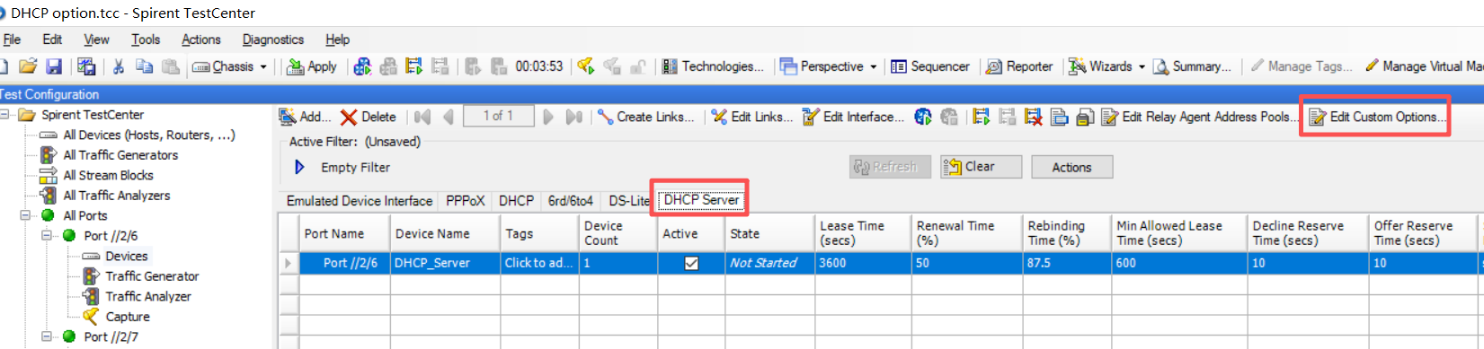Open the View menu
1484x349 pixels.
pos(96,39)
